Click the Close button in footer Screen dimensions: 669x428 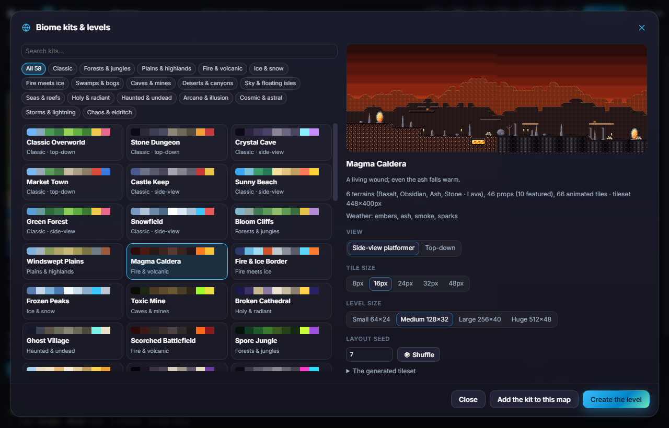pos(468,399)
